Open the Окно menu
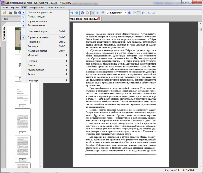This screenshot has height=173, width=203. (x=50, y=8)
